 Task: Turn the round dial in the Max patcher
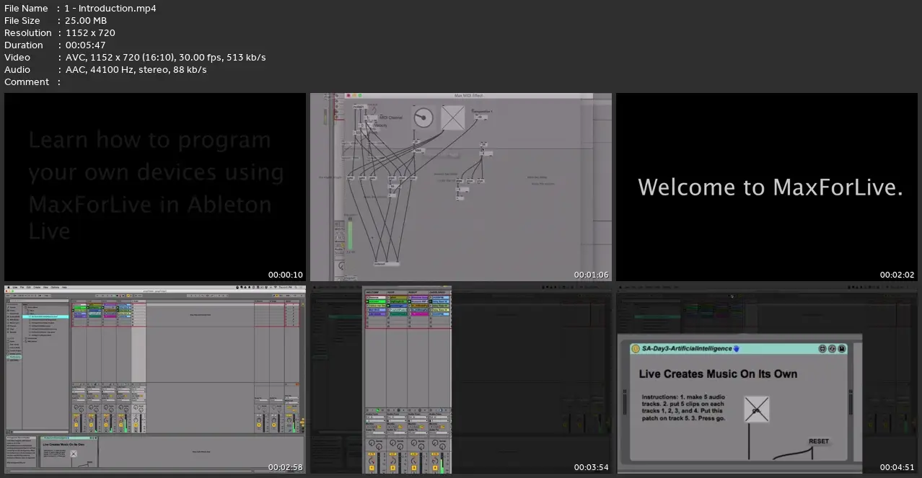[x=423, y=116]
